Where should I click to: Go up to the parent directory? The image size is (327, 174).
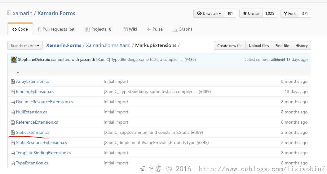point(18,72)
